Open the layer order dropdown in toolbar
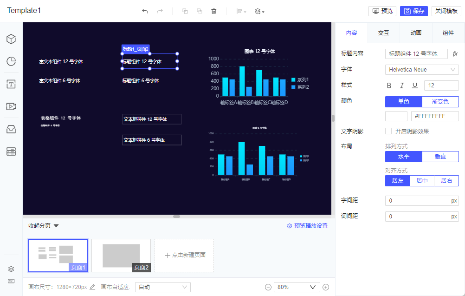Screen dimensions: 465x296 259,11
